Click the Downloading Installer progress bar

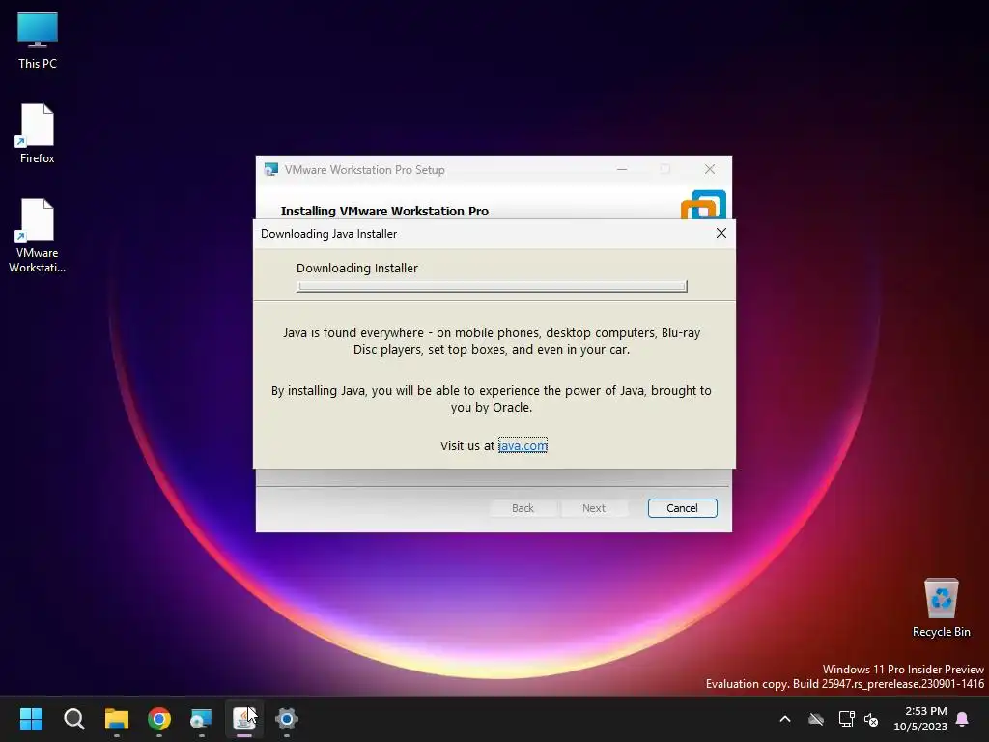point(492,286)
